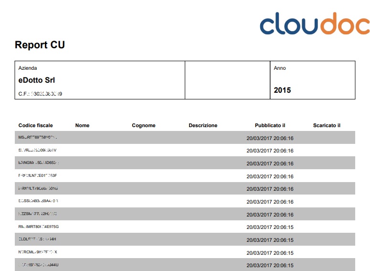The height and width of the screenshot is (271, 370).
Task: Click the Azienda field label
Action: pyautogui.click(x=28, y=68)
